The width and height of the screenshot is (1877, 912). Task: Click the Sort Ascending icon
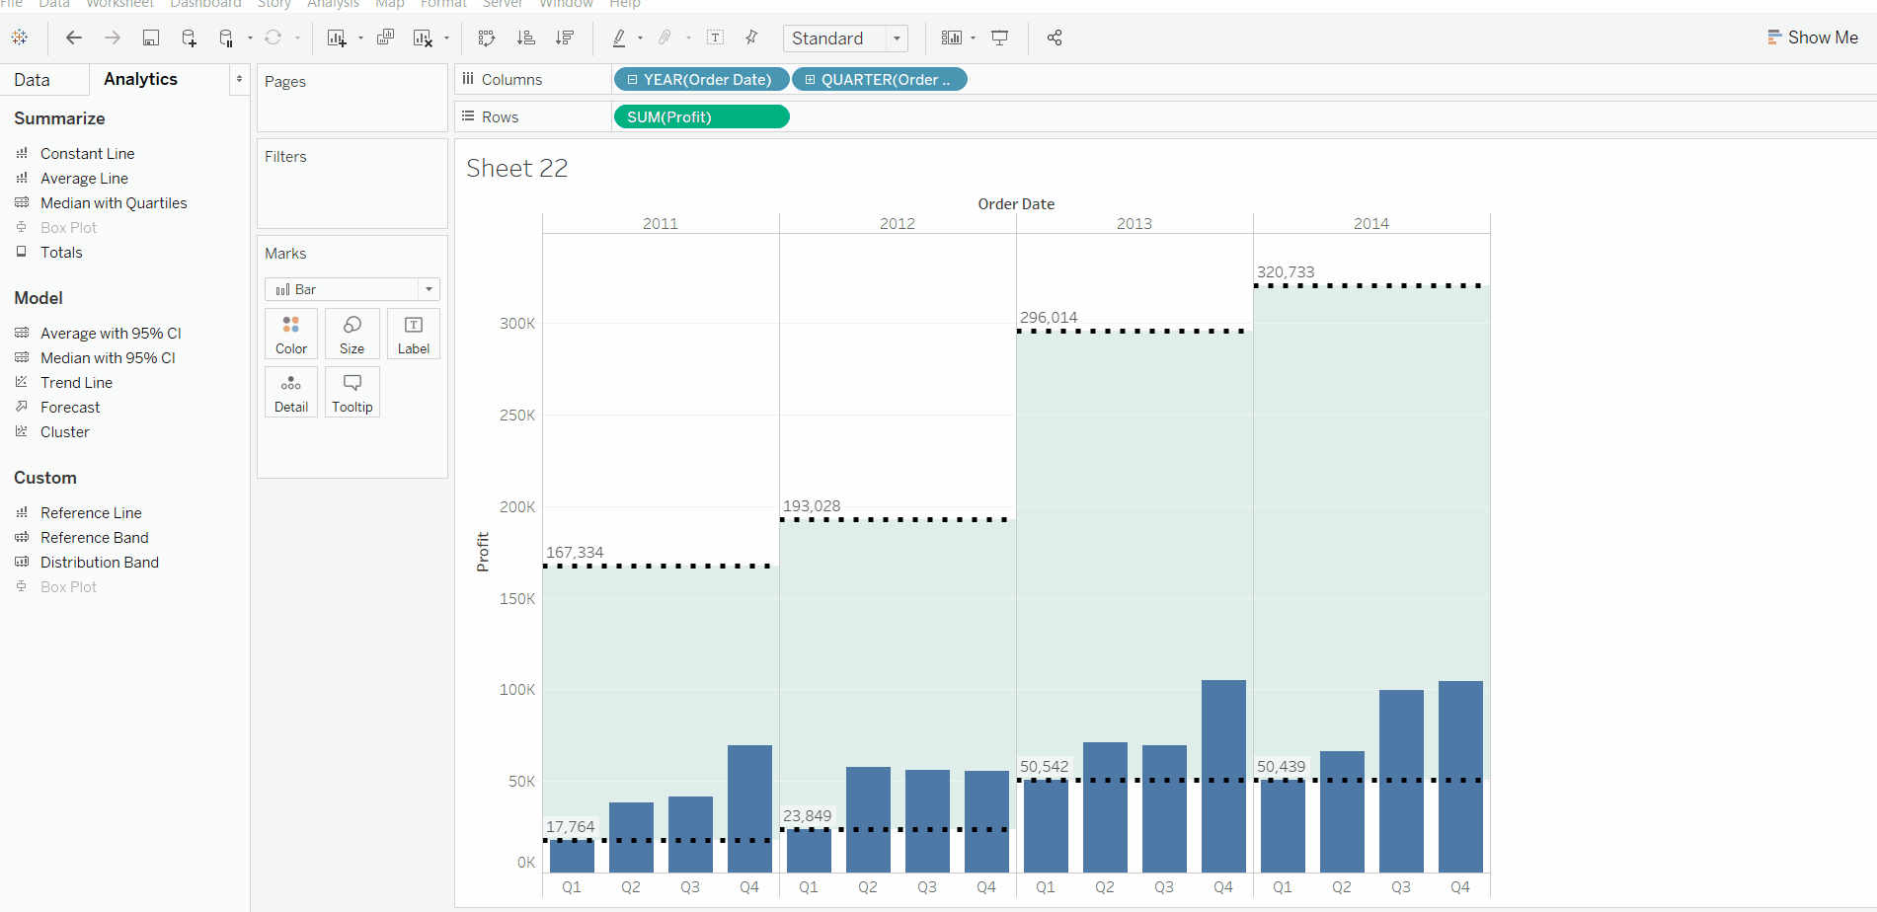[526, 38]
